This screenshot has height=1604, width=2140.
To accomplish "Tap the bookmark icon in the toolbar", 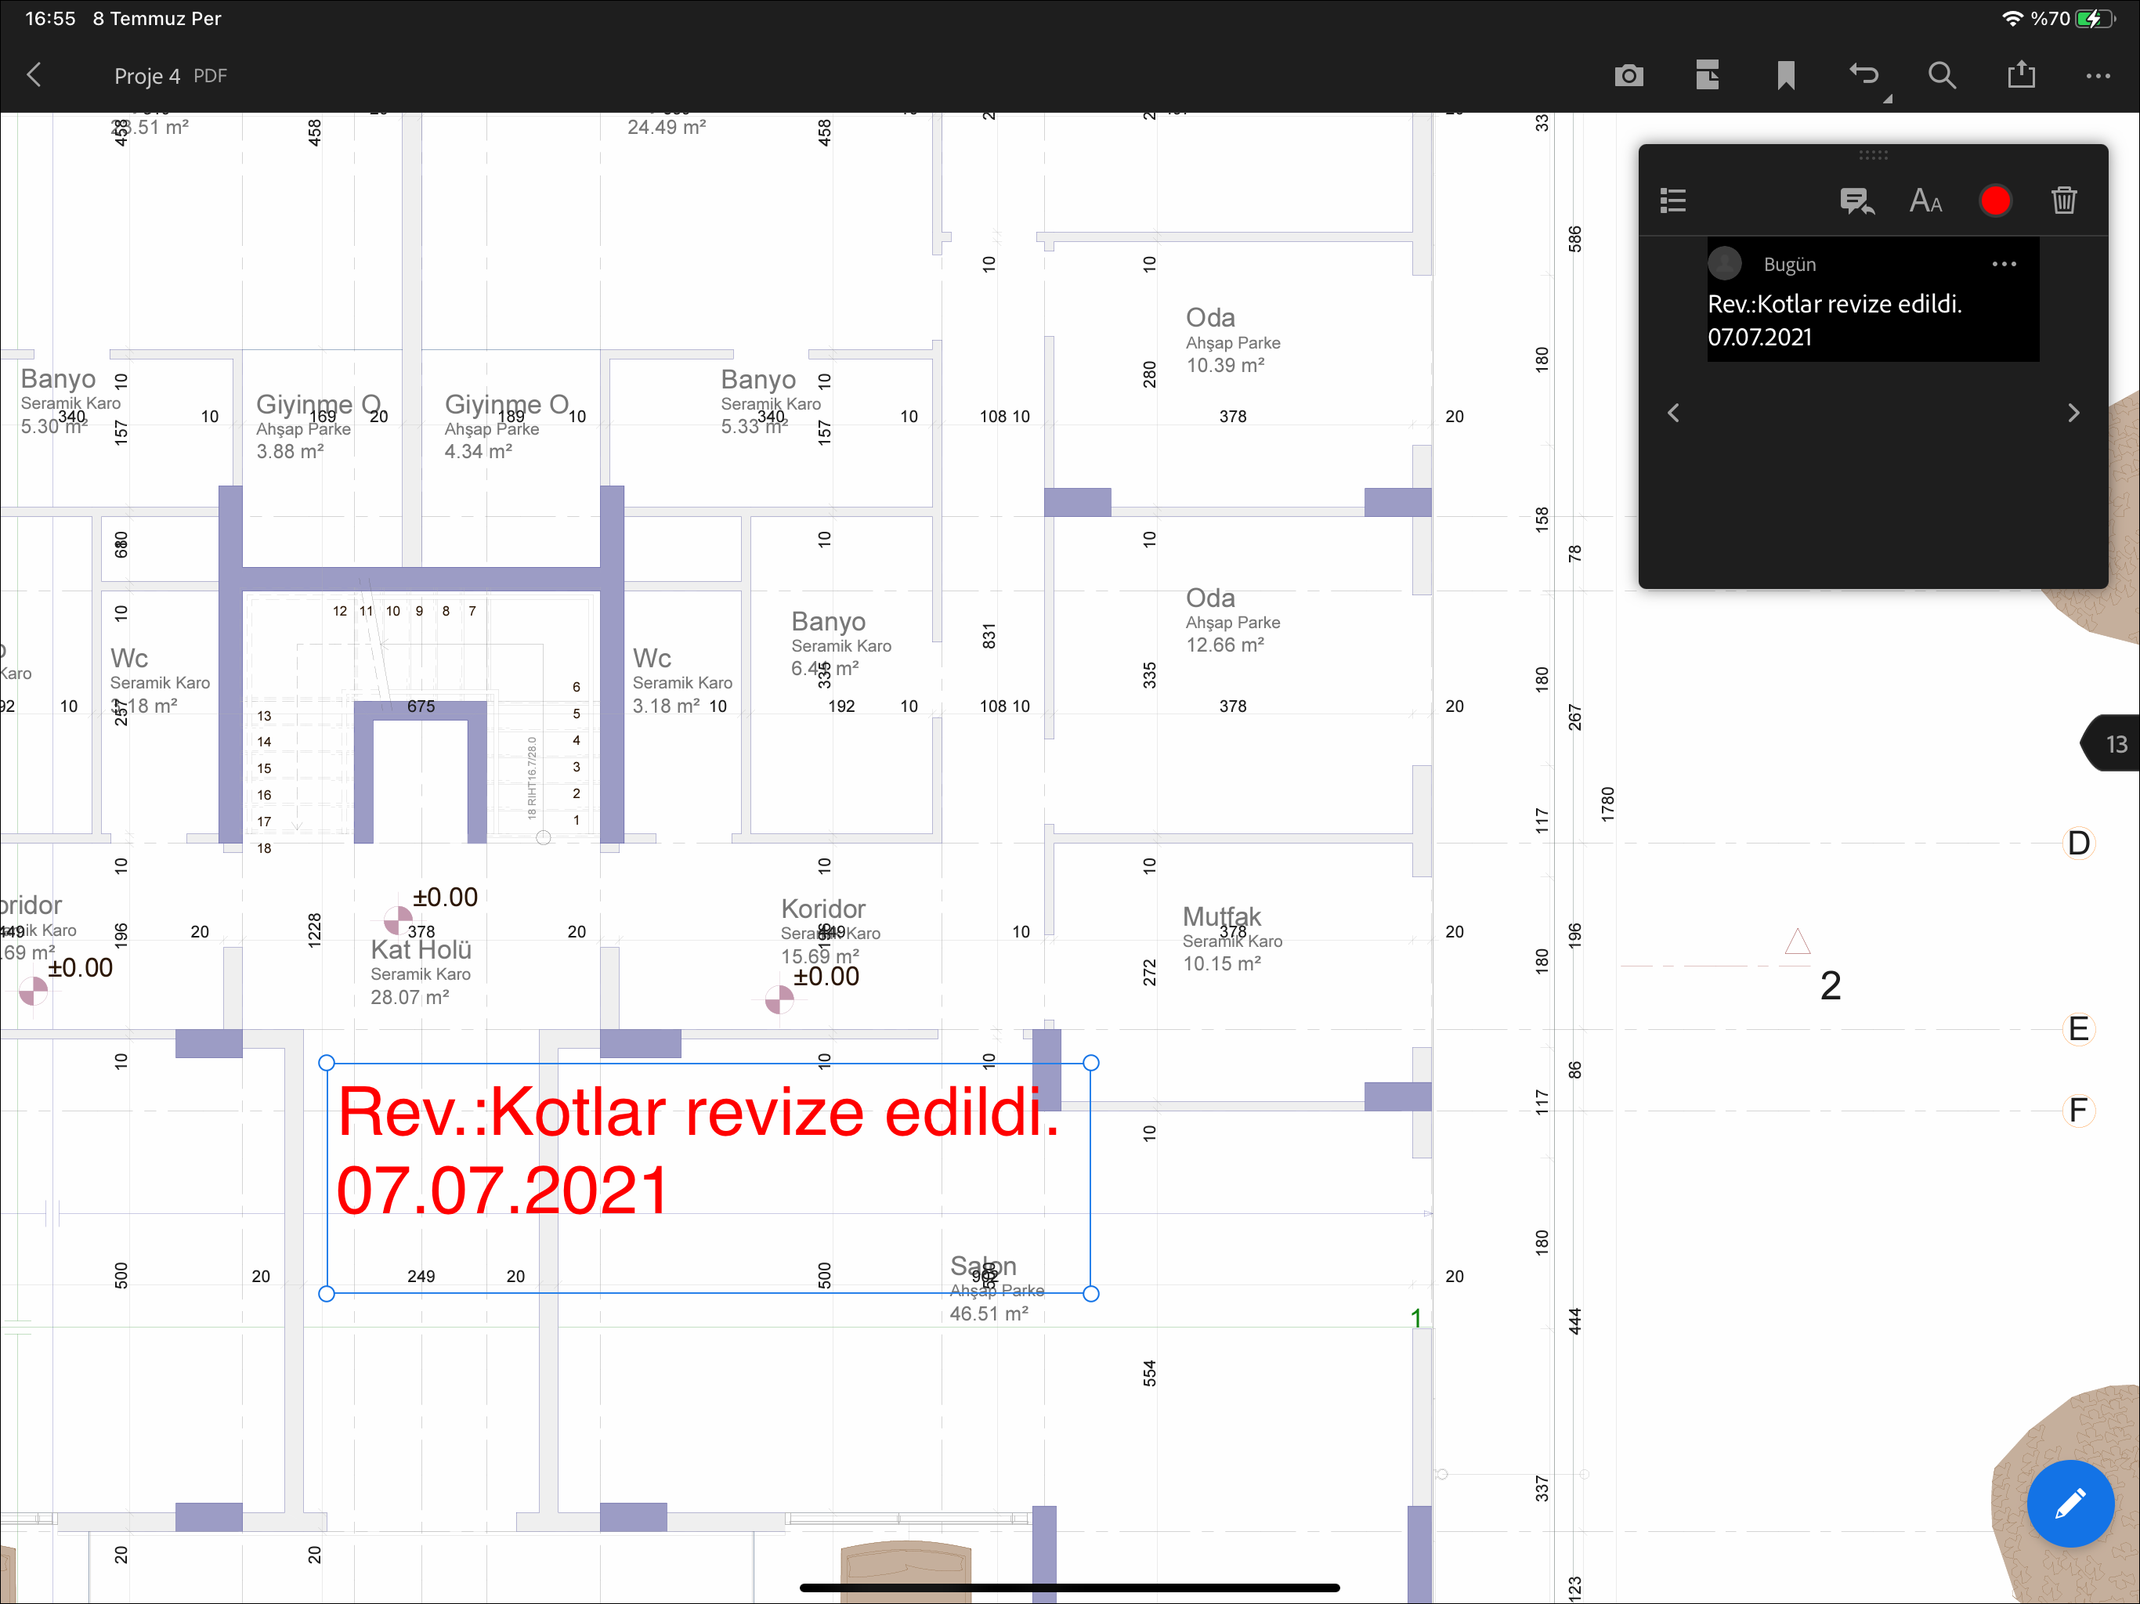I will 1786,75.
